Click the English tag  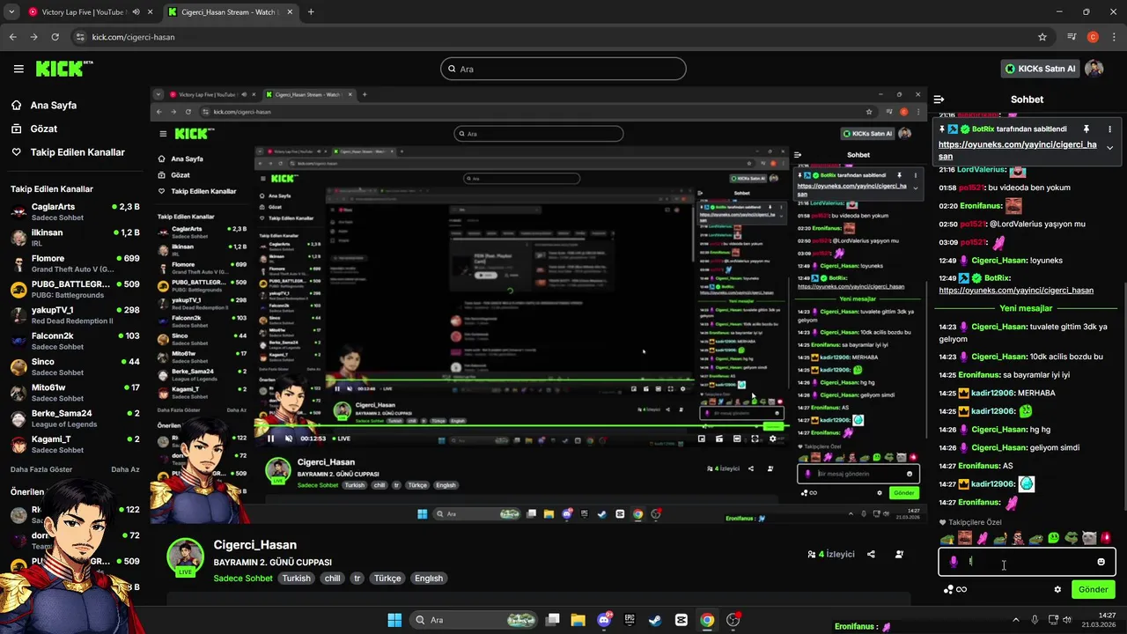[x=429, y=579]
